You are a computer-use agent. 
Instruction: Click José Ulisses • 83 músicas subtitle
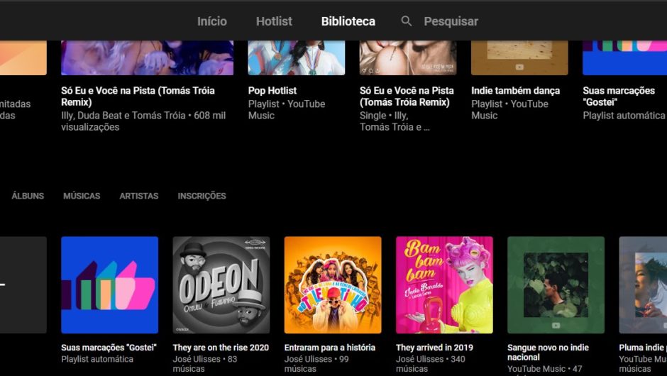tap(204, 364)
